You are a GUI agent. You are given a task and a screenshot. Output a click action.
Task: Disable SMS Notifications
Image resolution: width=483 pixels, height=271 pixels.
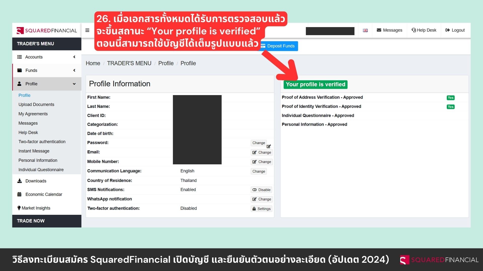[x=261, y=190]
